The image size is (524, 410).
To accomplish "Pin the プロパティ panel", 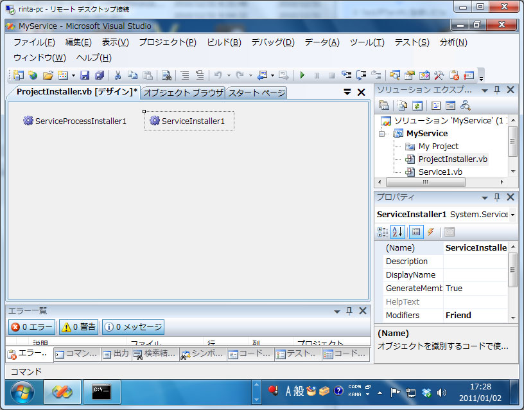I will coord(497,197).
